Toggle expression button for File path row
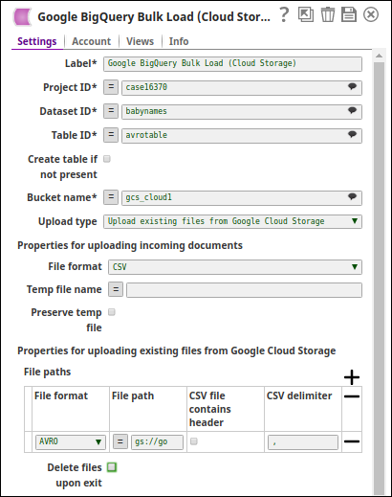Screen dimensions: 392x497 [x=120, y=441]
